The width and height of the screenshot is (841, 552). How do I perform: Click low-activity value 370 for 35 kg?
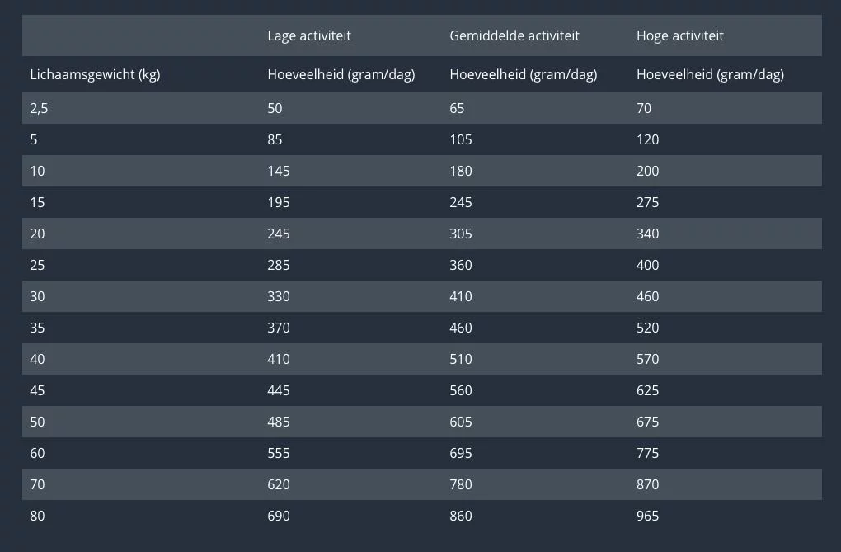coord(279,328)
